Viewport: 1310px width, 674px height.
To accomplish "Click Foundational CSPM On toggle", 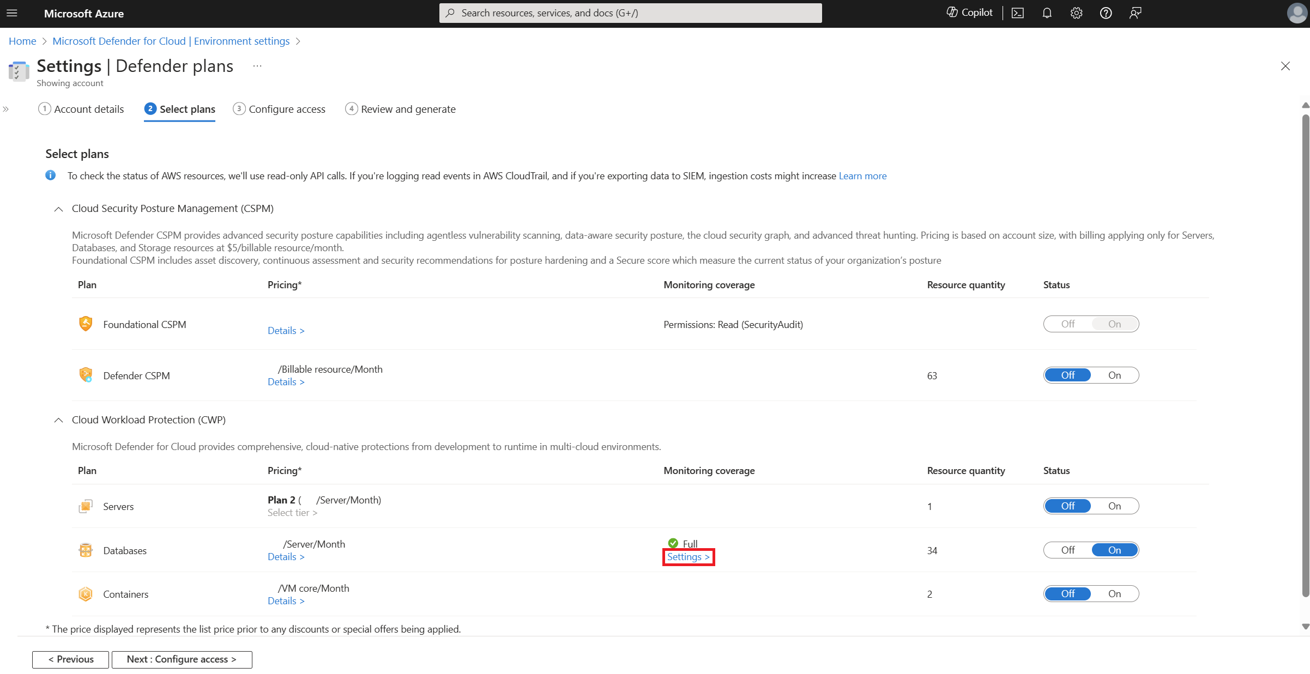I will [1115, 324].
